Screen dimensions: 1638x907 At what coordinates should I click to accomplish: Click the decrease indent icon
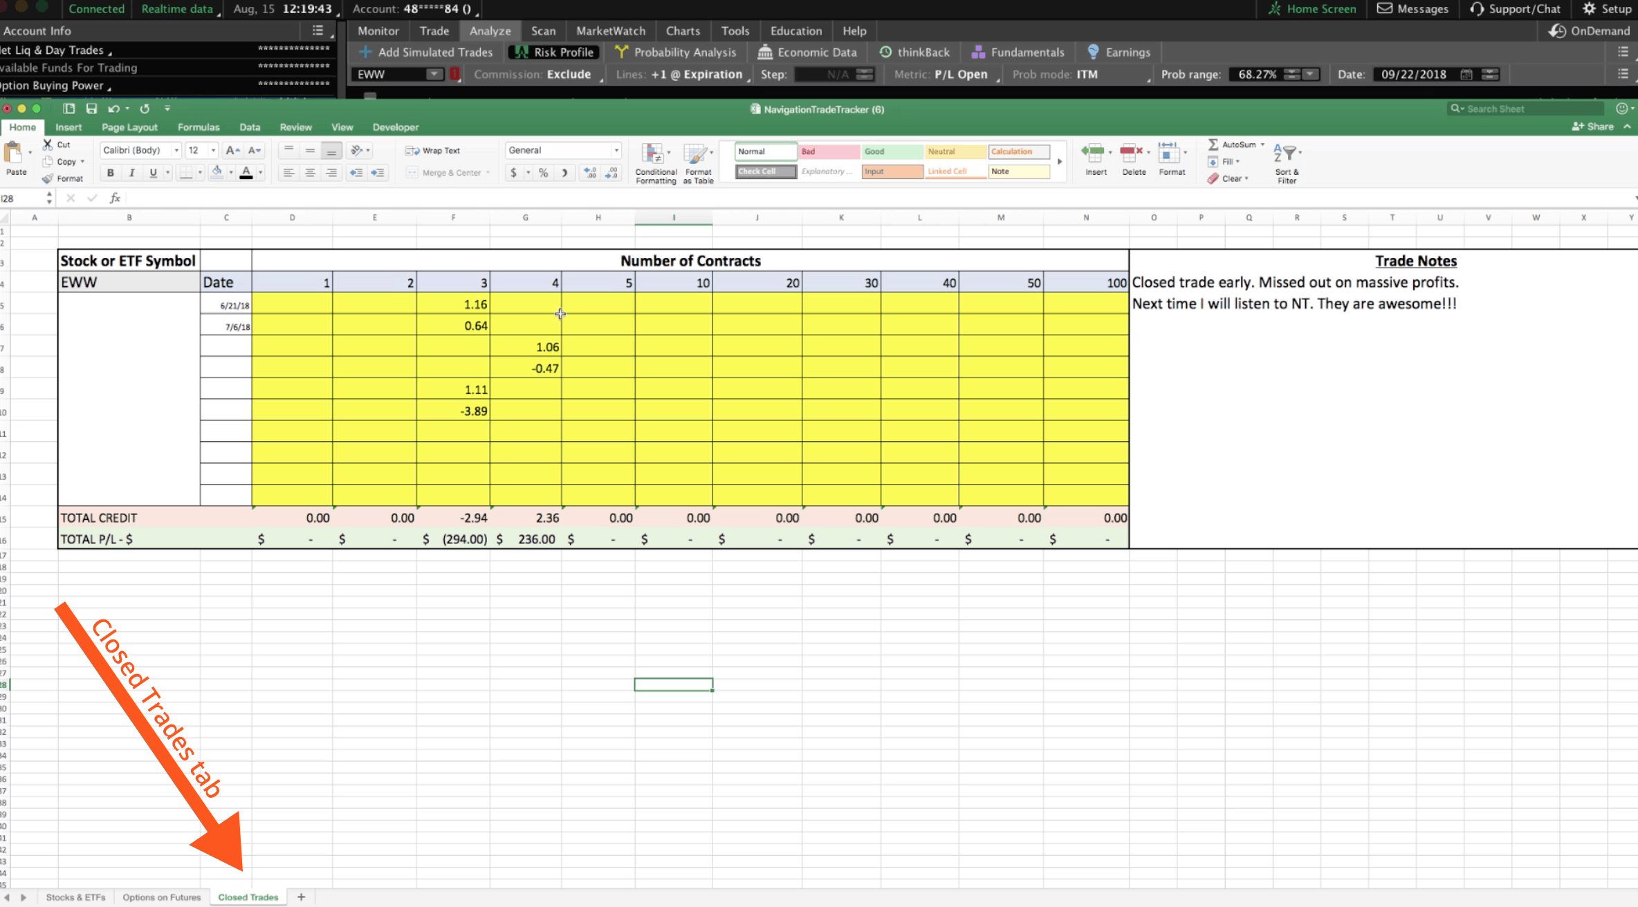pos(356,173)
